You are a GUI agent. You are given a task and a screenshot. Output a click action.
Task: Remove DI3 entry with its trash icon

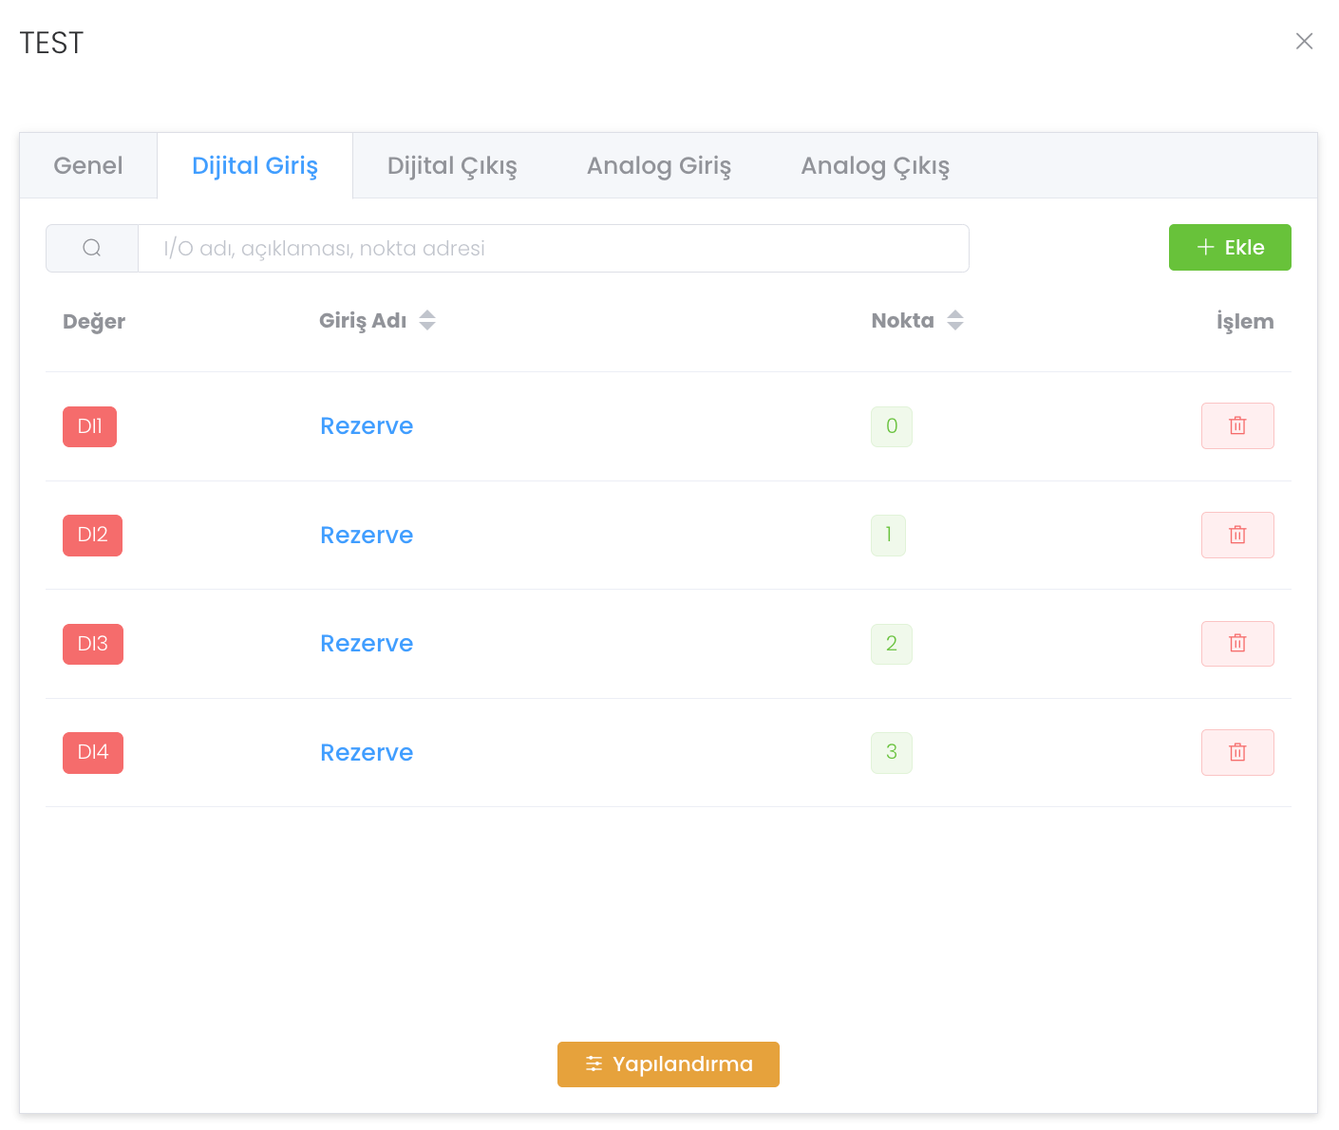pyautogui.click(x=1236, y=643)
